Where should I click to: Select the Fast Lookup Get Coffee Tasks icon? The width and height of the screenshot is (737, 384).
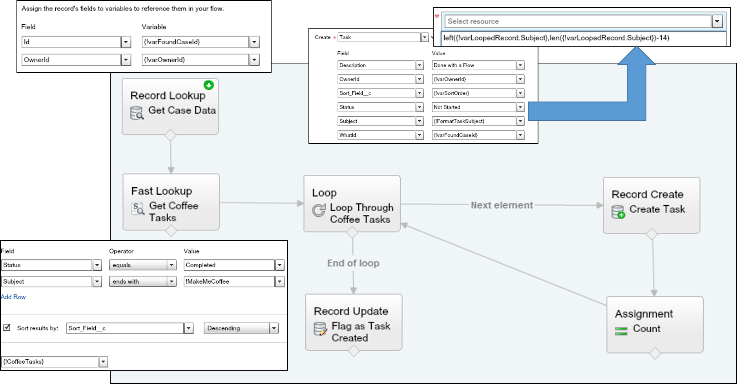pos(138,208)
